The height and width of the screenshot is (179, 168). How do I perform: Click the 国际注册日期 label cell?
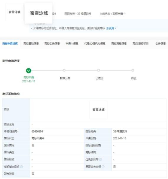click(x=98, y=146)
